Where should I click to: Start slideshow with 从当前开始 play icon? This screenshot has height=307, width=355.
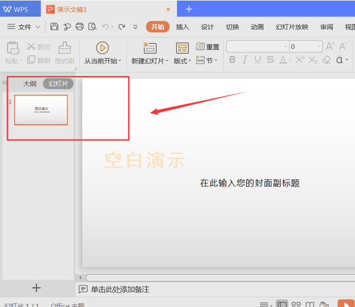[102, 48]
